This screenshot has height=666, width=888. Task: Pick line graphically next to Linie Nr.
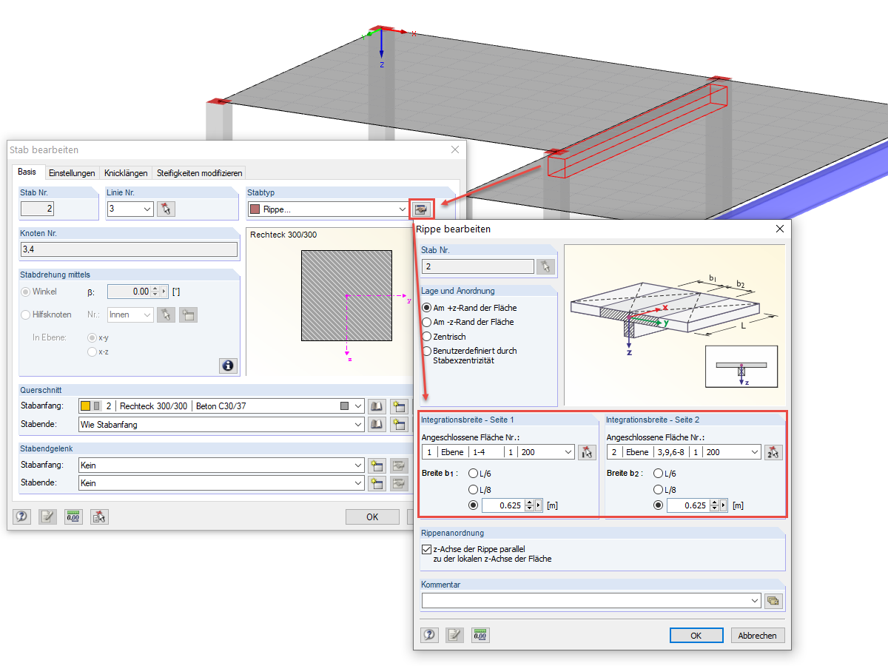coord(166,209)
